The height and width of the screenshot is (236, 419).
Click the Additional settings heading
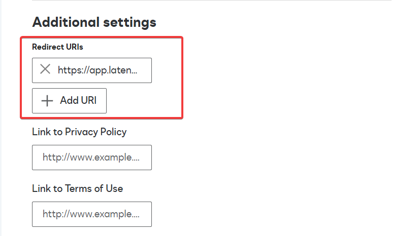[94, 22]
